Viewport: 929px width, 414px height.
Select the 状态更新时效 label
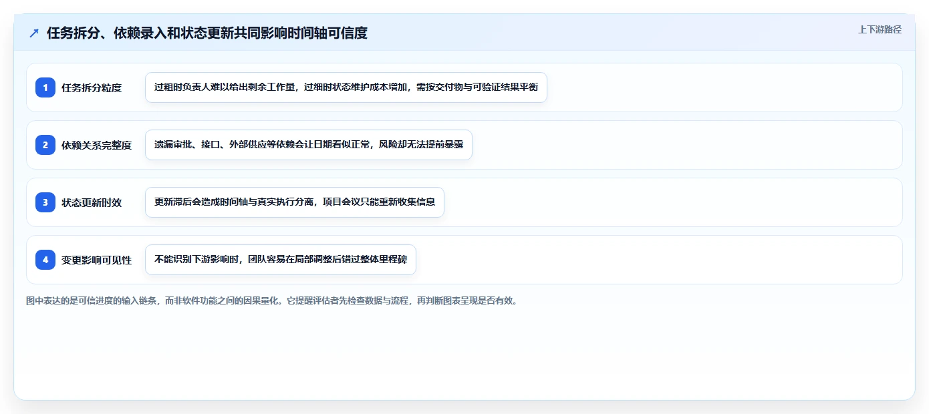tap(92, 202)
